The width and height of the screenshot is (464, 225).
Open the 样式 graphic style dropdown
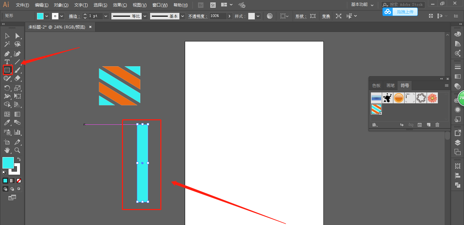[258, 16]
